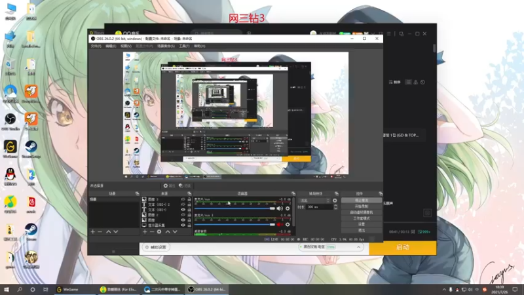Pop out the 控件 dock panel
Screen dimensions: 524x295
tap(381, 193)
